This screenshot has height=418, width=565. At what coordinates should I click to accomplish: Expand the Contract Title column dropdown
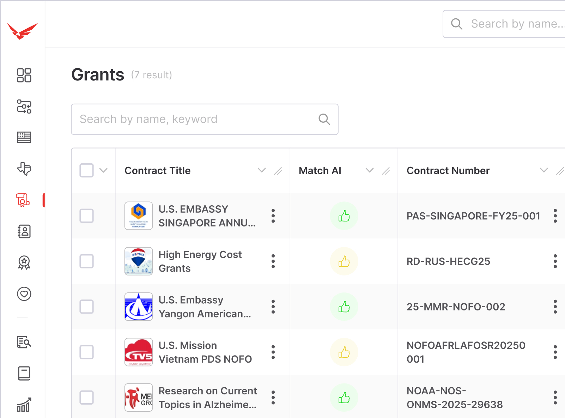261,170
